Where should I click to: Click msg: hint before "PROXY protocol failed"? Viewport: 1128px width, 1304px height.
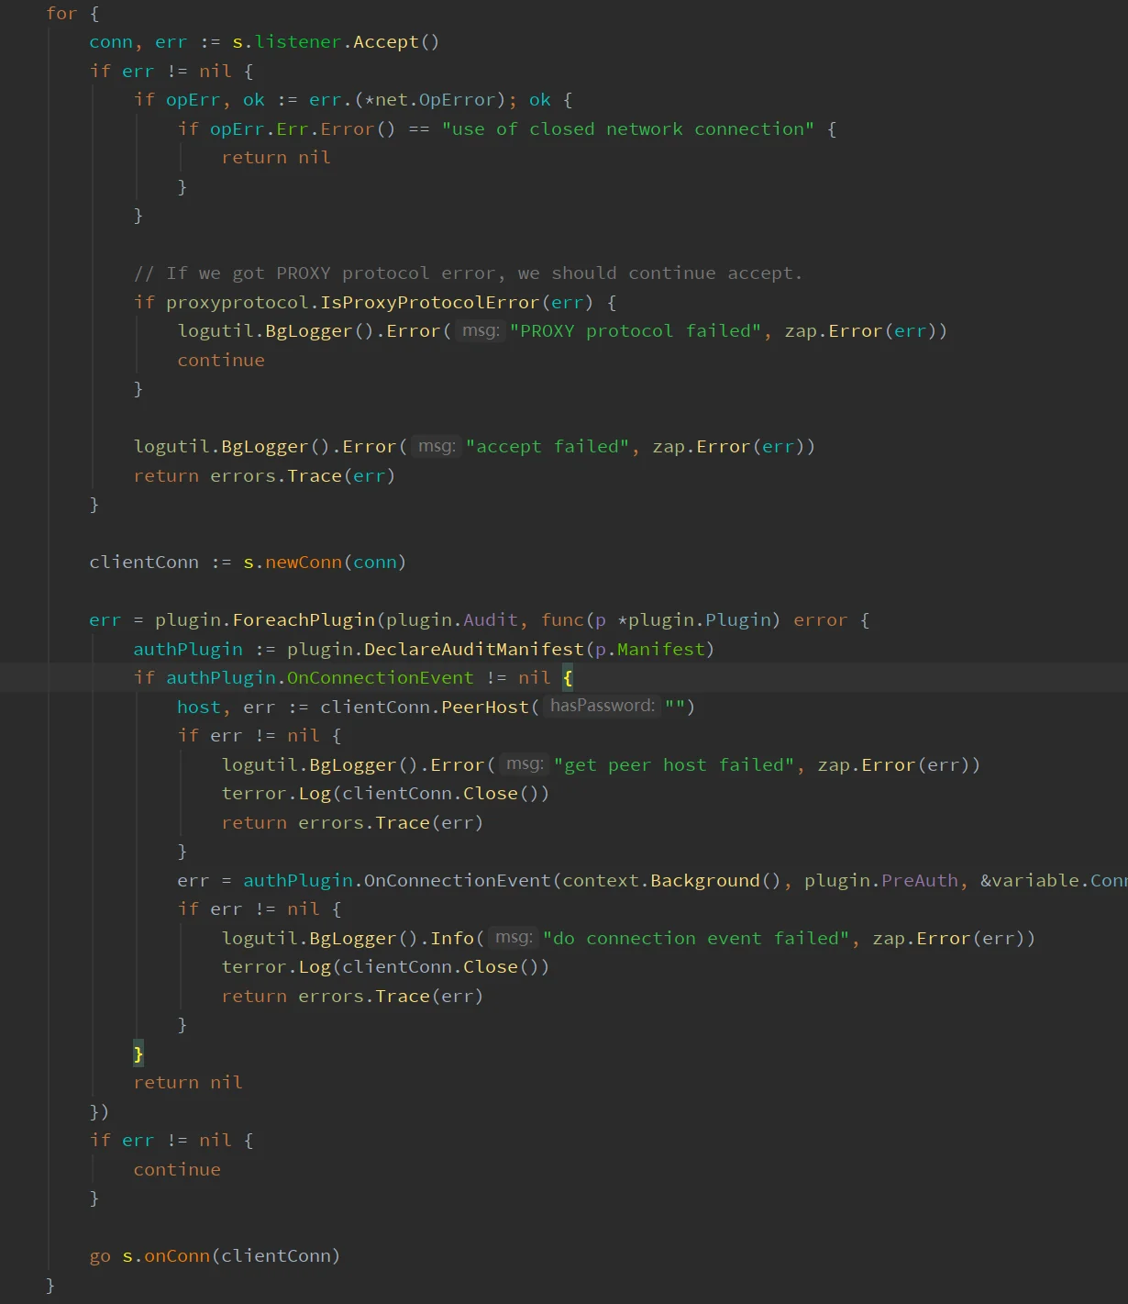coord(481,330)
